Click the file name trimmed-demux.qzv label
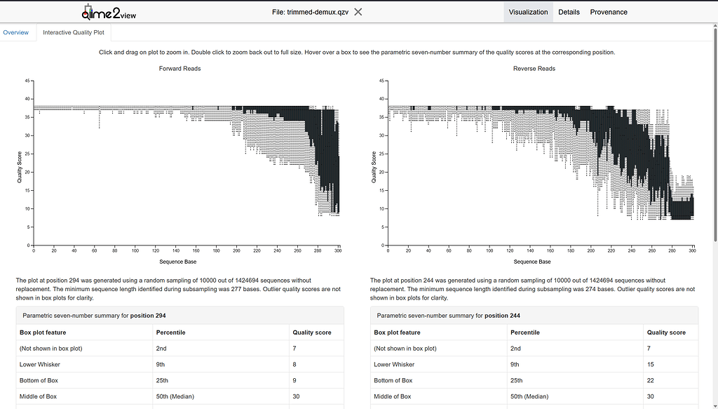Image resolution: width=718 pixels, height=409 pixels. point(310,12)
